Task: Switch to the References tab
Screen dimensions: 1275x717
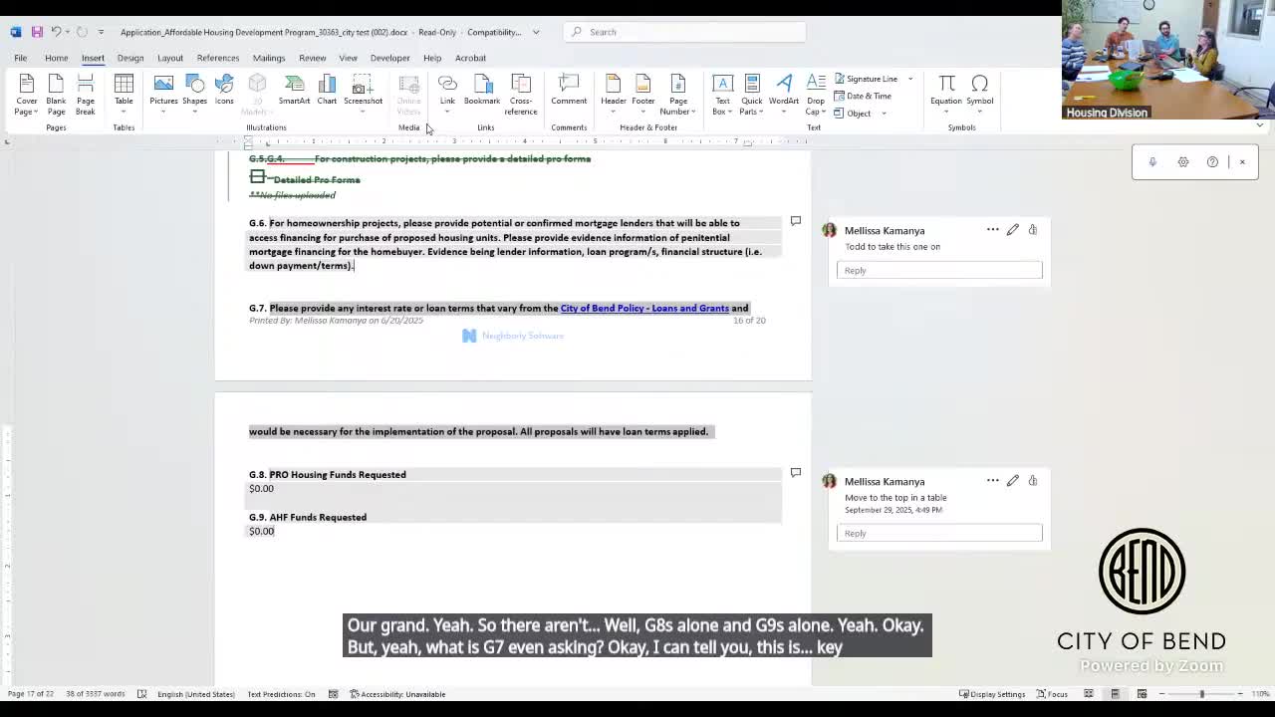Action: [x=218, y=58]
